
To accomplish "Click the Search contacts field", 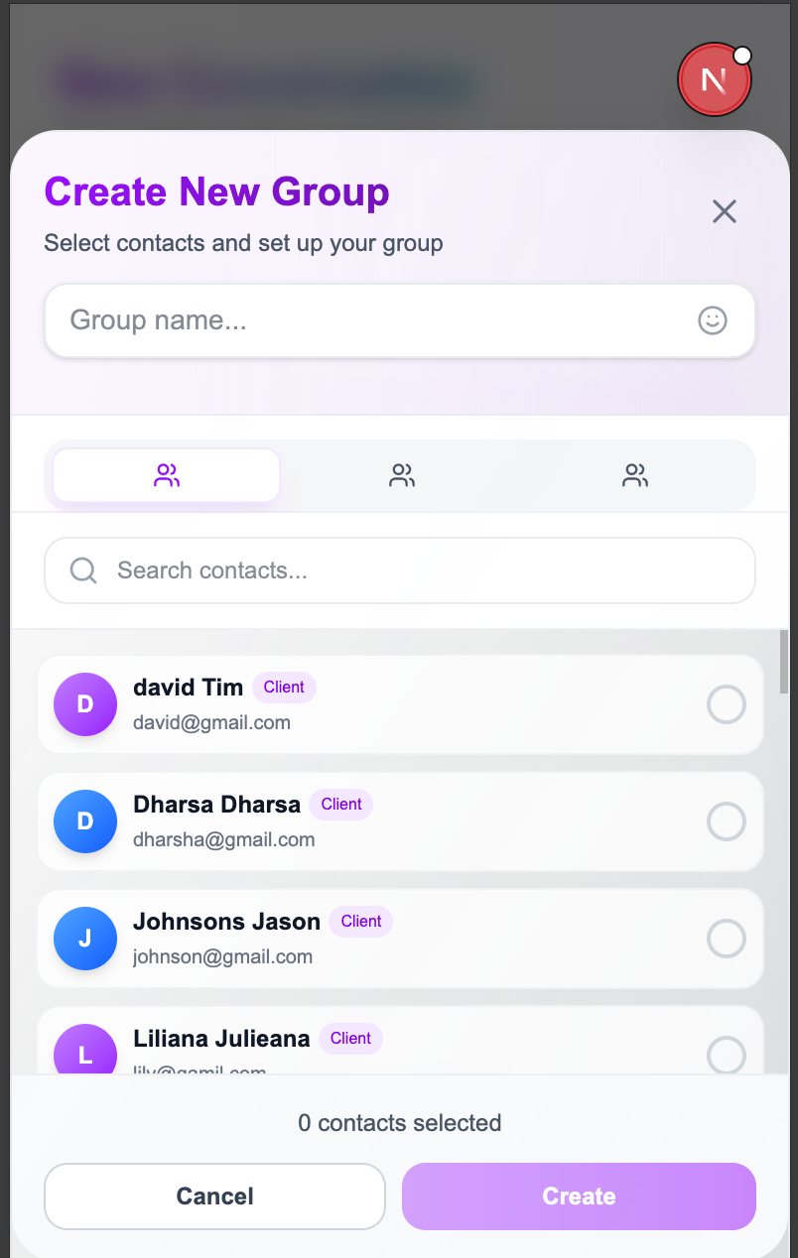I will click(x=417, y=570).
